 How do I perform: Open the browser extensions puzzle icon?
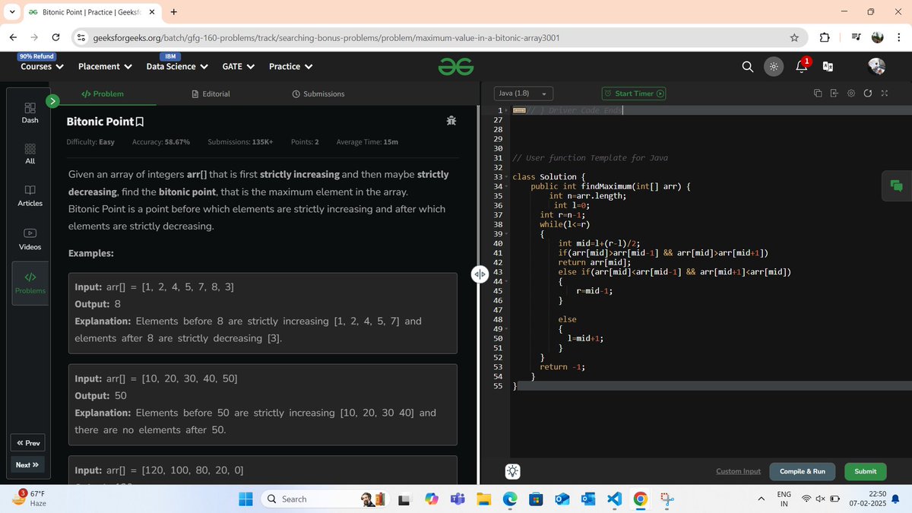coord(825,38)
